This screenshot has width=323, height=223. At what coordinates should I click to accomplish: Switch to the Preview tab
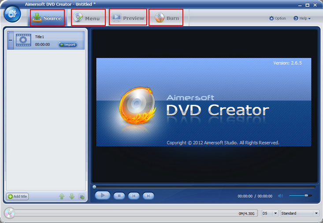pos(128,18)
